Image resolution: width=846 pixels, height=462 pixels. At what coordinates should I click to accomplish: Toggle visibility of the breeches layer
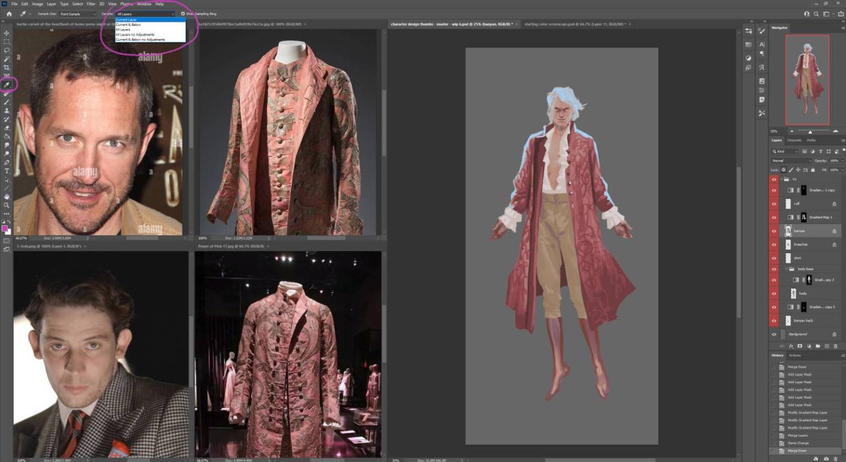pyautogui.click(x=774, y=244)
